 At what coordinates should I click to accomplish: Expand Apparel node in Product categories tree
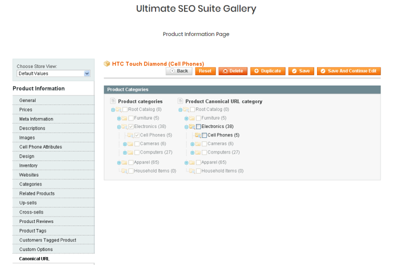click(x=119, y=162)
